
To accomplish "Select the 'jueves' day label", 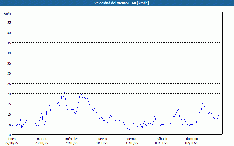I will (x=102, y=139).
